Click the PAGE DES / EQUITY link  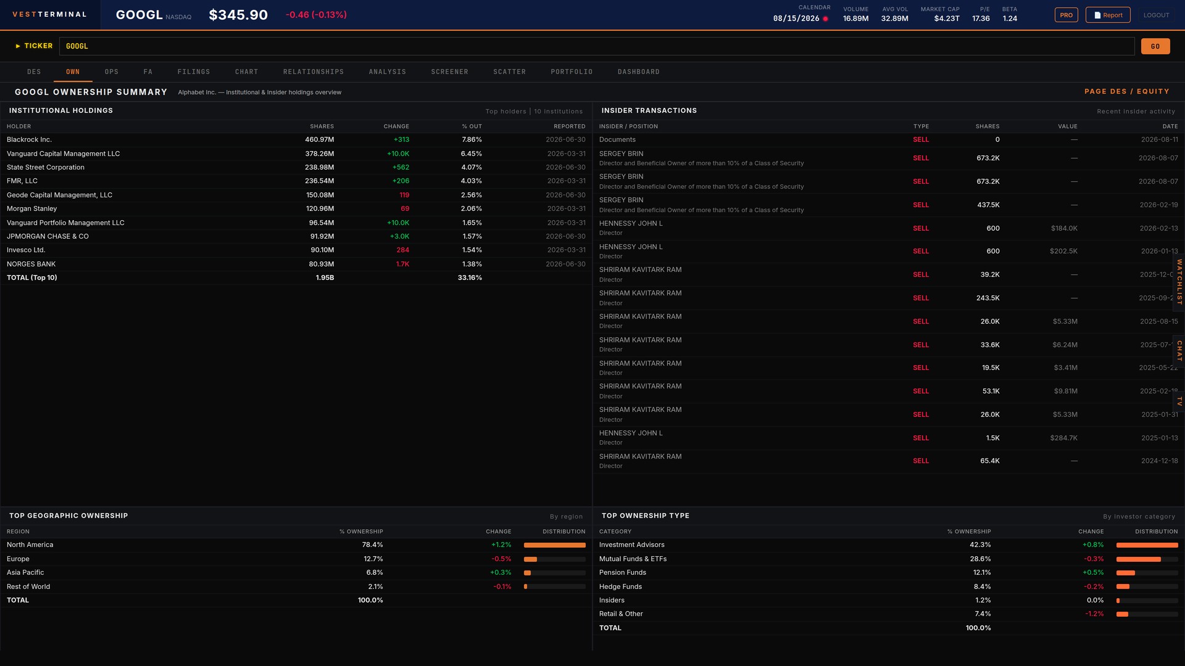1127,91
